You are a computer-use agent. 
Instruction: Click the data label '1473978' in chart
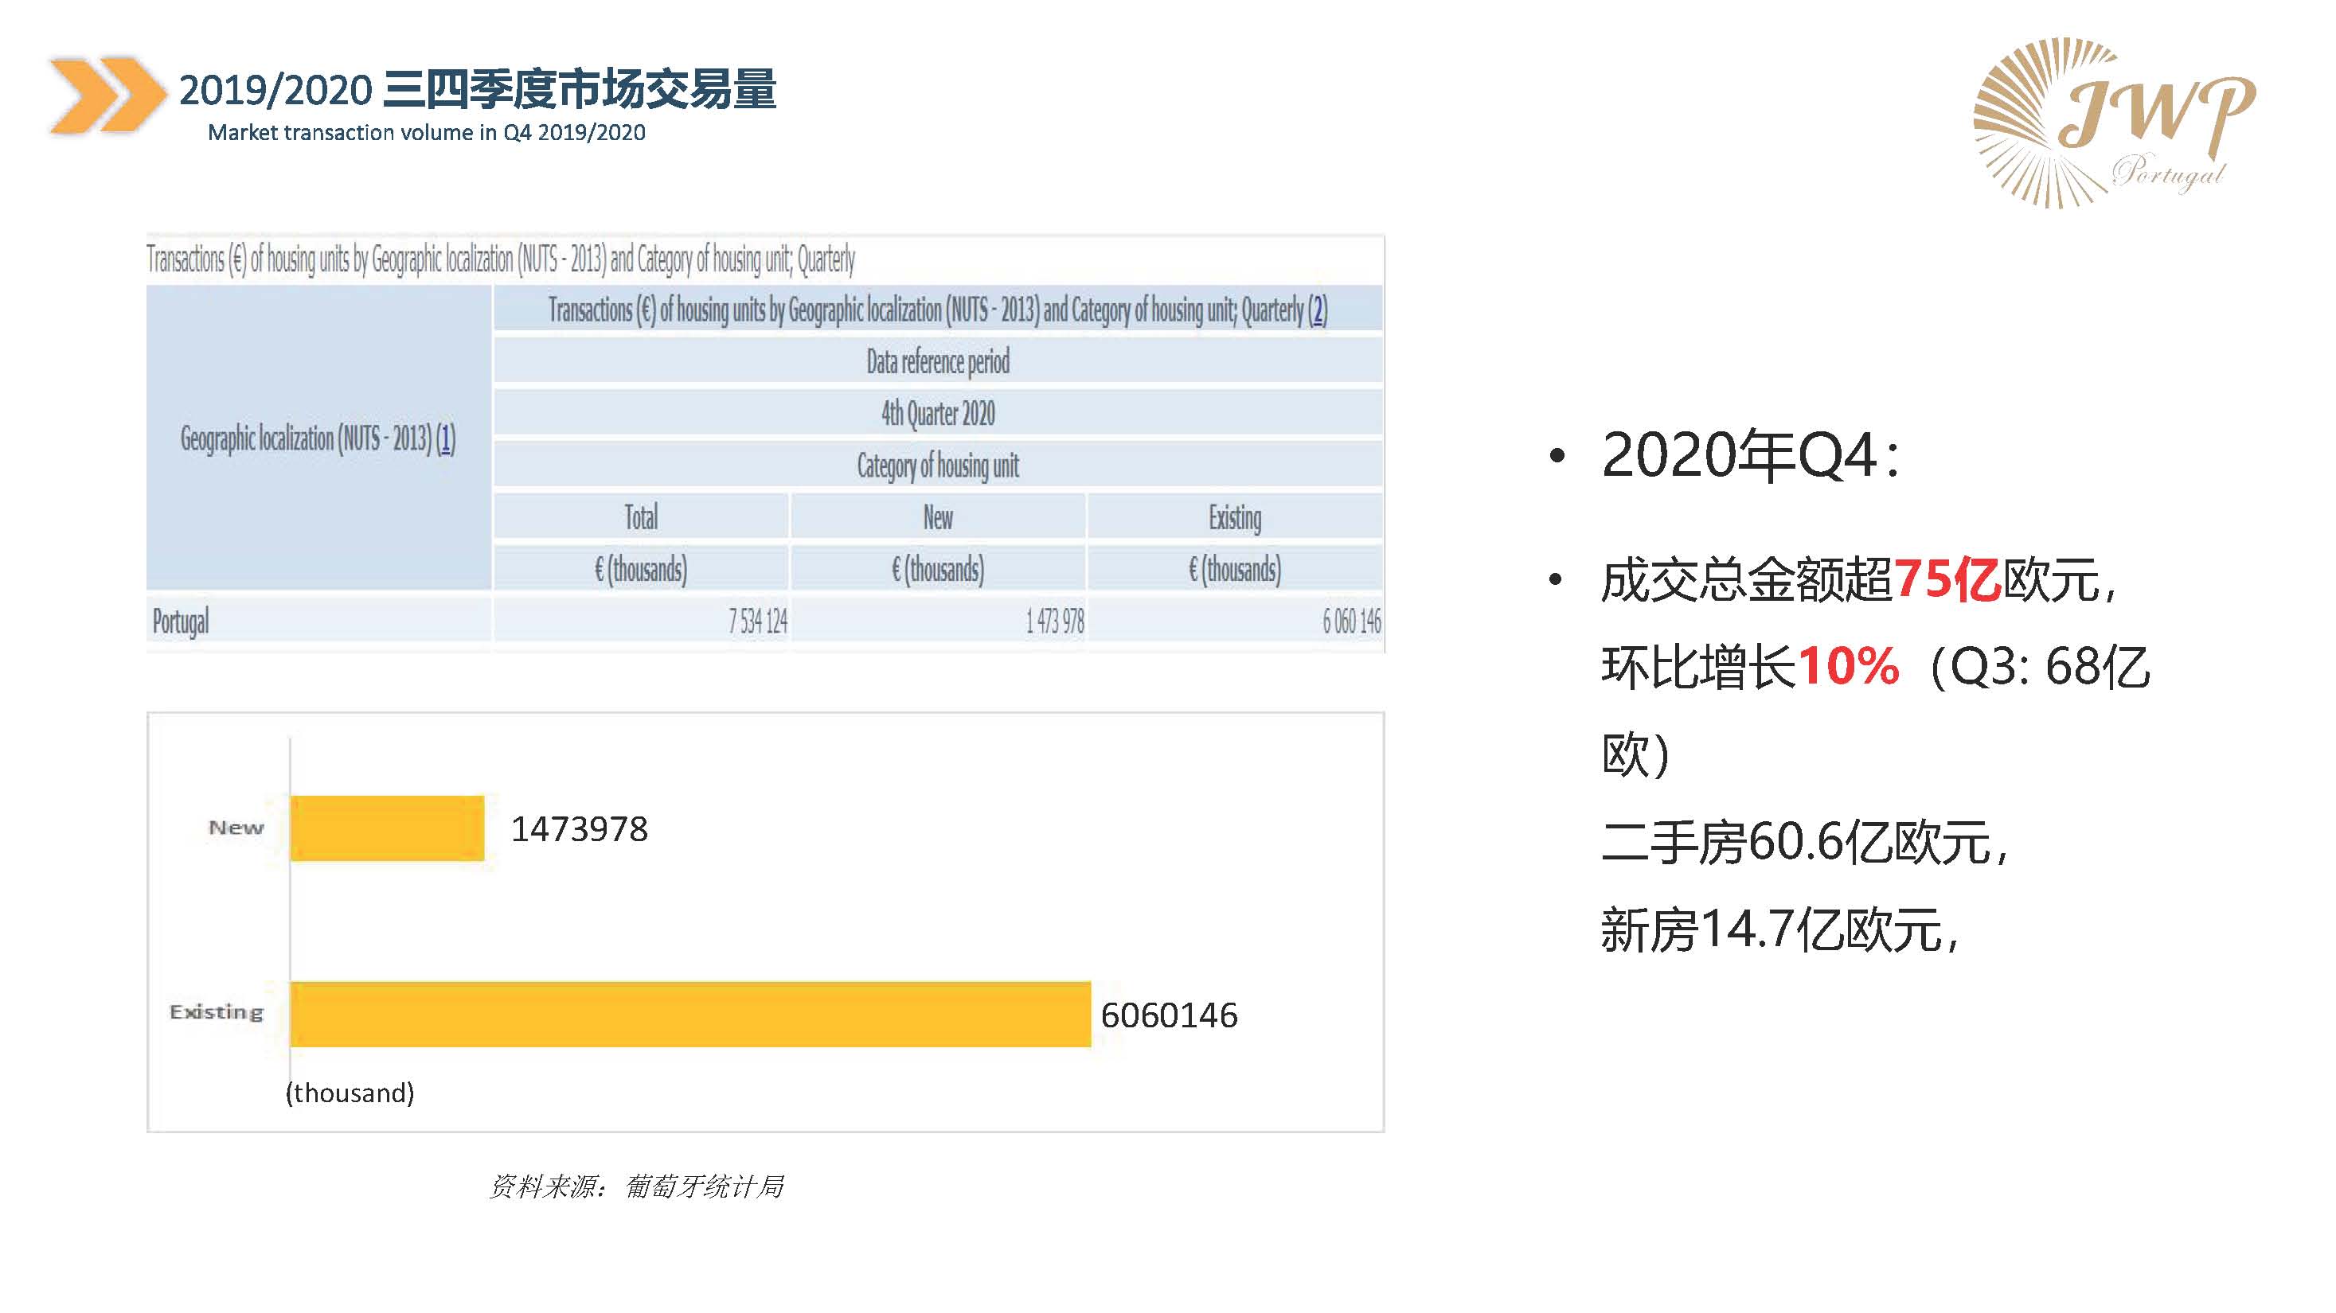click(x=580, y=829)
